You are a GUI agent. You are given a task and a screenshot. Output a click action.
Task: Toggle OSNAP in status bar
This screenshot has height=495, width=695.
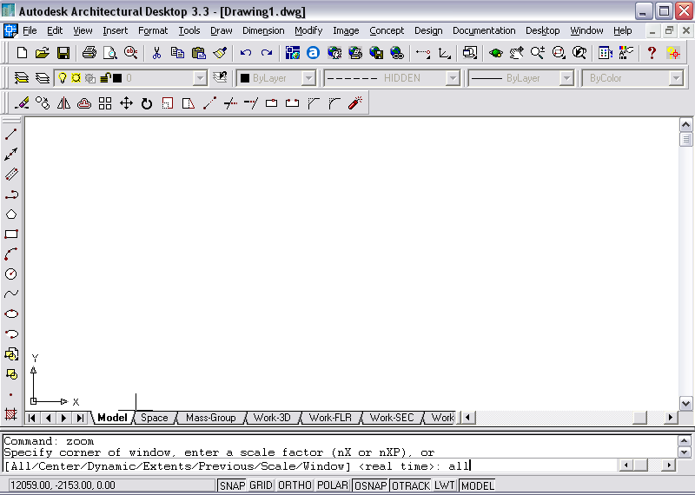(371, 485)
